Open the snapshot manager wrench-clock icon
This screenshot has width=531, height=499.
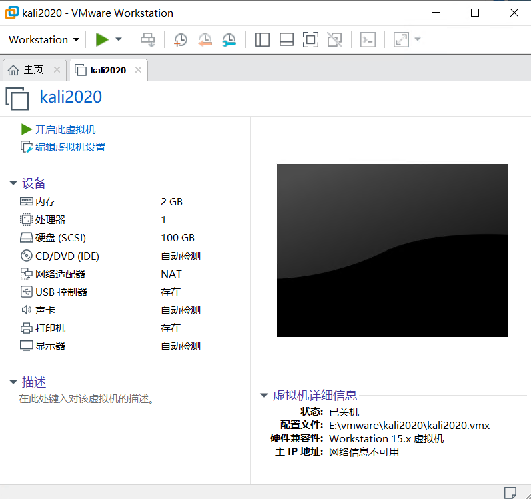click(x=229, y=39)
